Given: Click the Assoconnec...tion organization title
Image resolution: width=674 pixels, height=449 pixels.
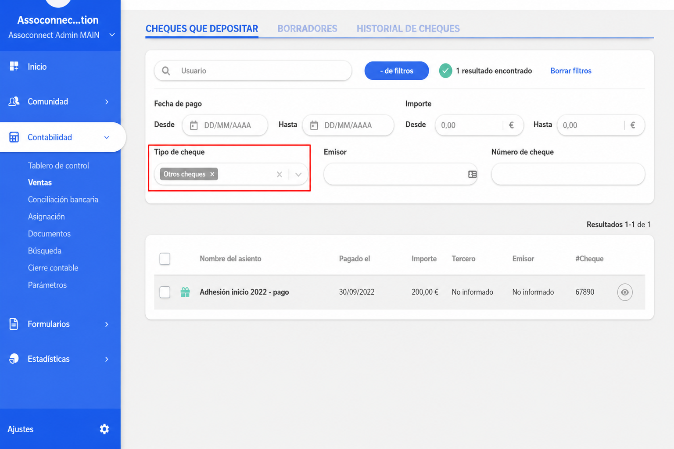Looking at the screenshot, I should 58,20.
